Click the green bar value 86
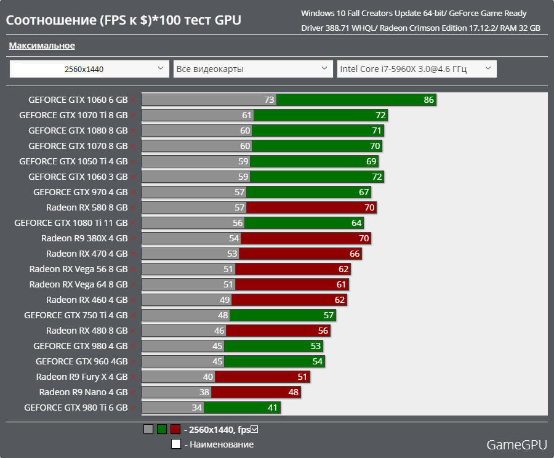The height and width of the screenshot is (458, 554). 428,100
